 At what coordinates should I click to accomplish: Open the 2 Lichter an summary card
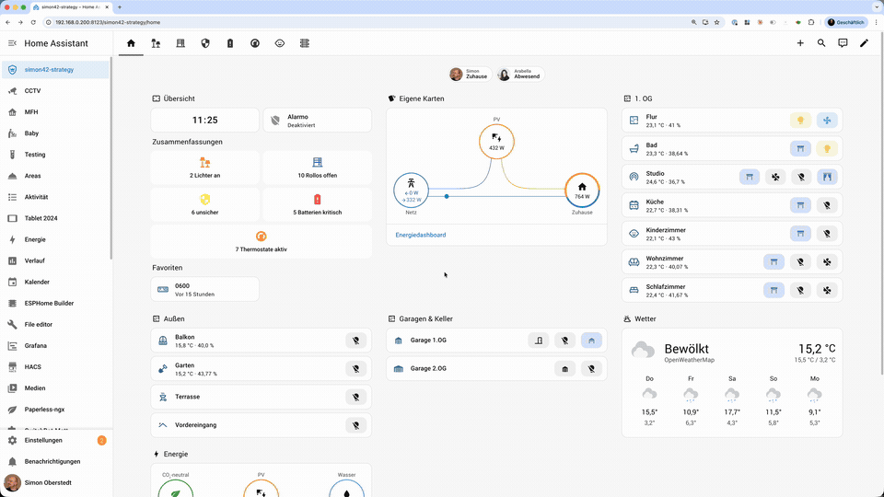[x=205, y=168]
